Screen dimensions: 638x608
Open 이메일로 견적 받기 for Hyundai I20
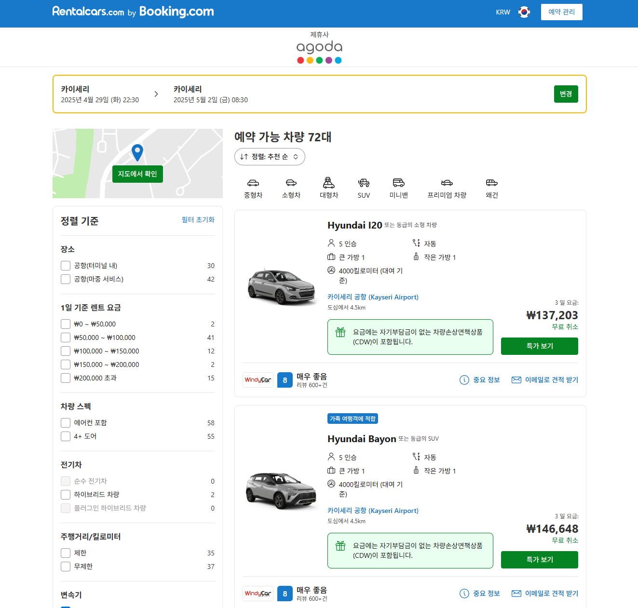pos(545,380)
